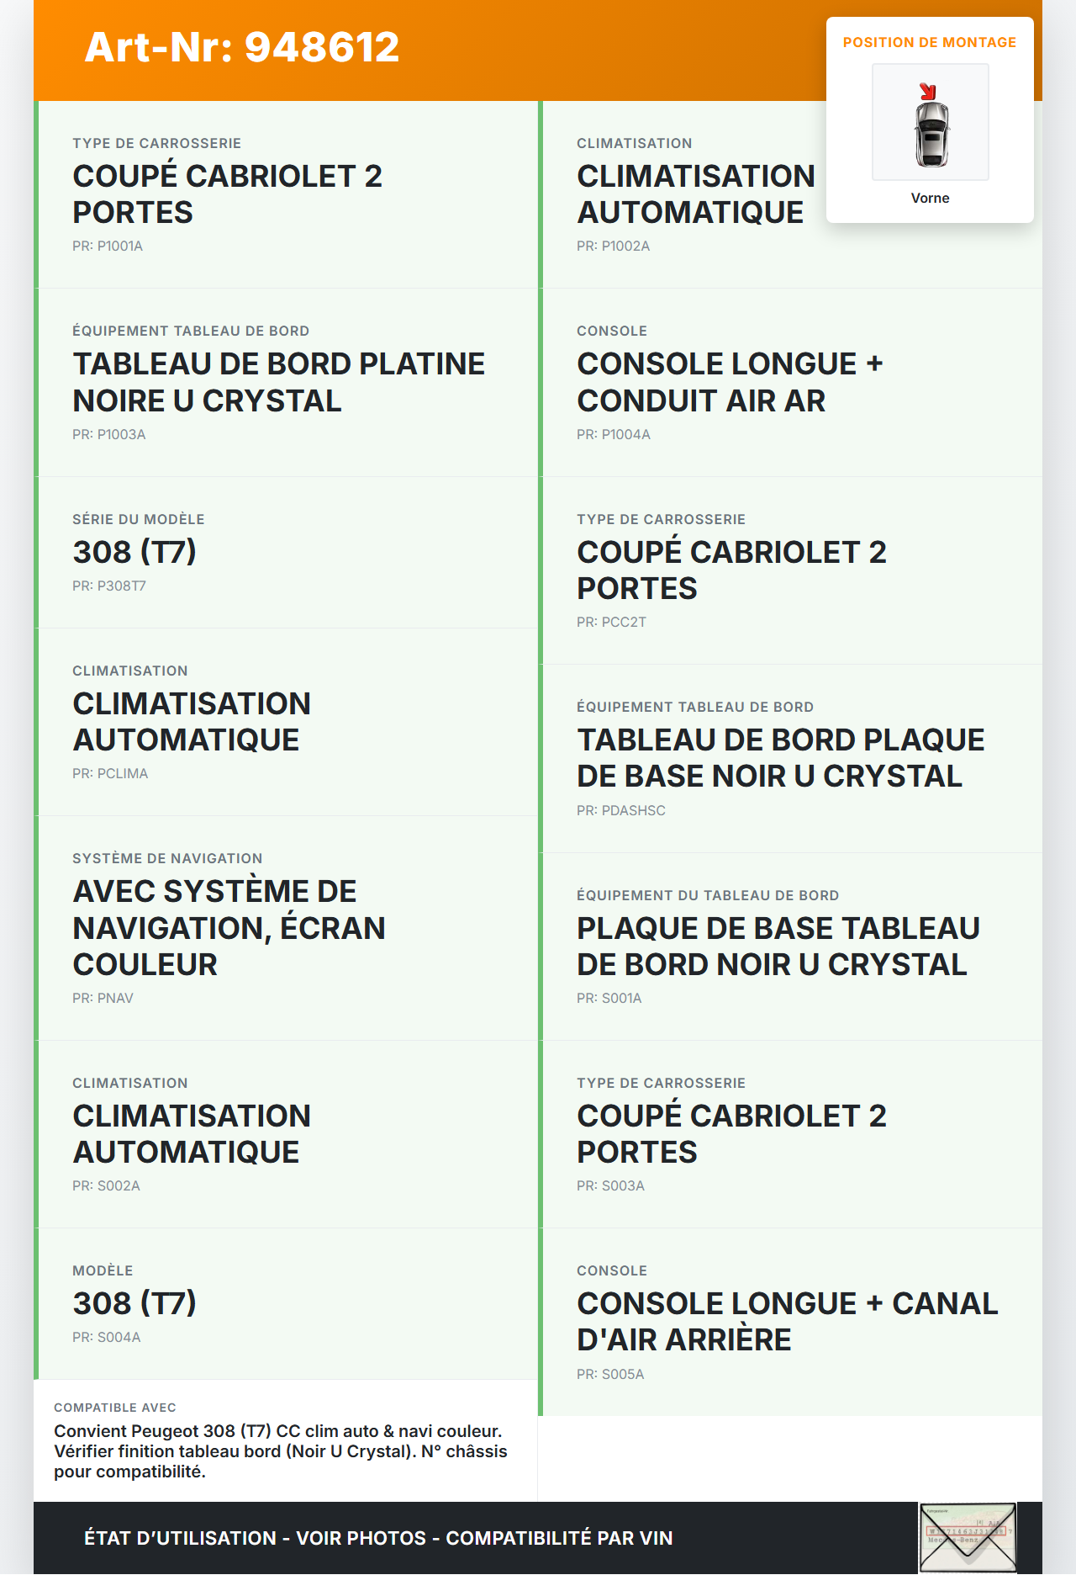Viewport: 1076px width, 1575px height.
Task: Click the red arrow above the car
Action: tap(927, 91)
